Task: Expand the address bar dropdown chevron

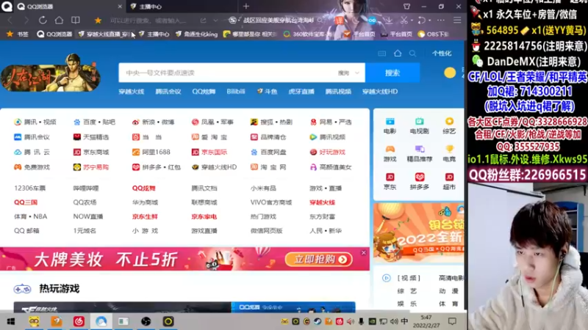Action: [215, 21]
